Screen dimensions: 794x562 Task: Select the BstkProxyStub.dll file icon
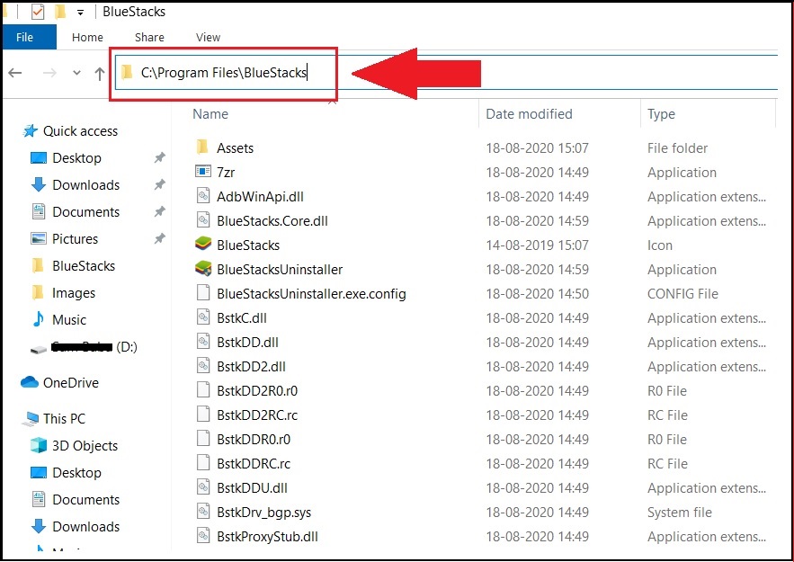tap(203, 536)
